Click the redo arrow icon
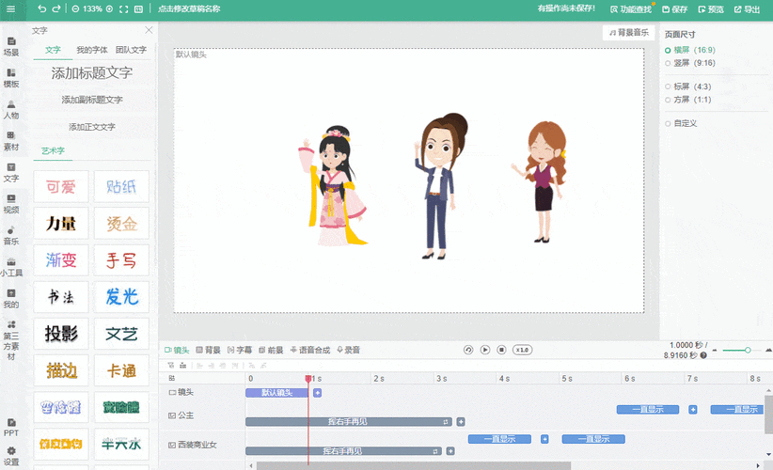 pyautogui.click(x=57, y=8)
